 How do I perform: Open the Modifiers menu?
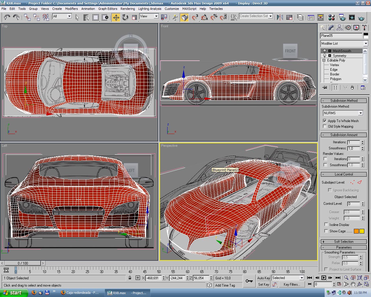click(71, 9)
